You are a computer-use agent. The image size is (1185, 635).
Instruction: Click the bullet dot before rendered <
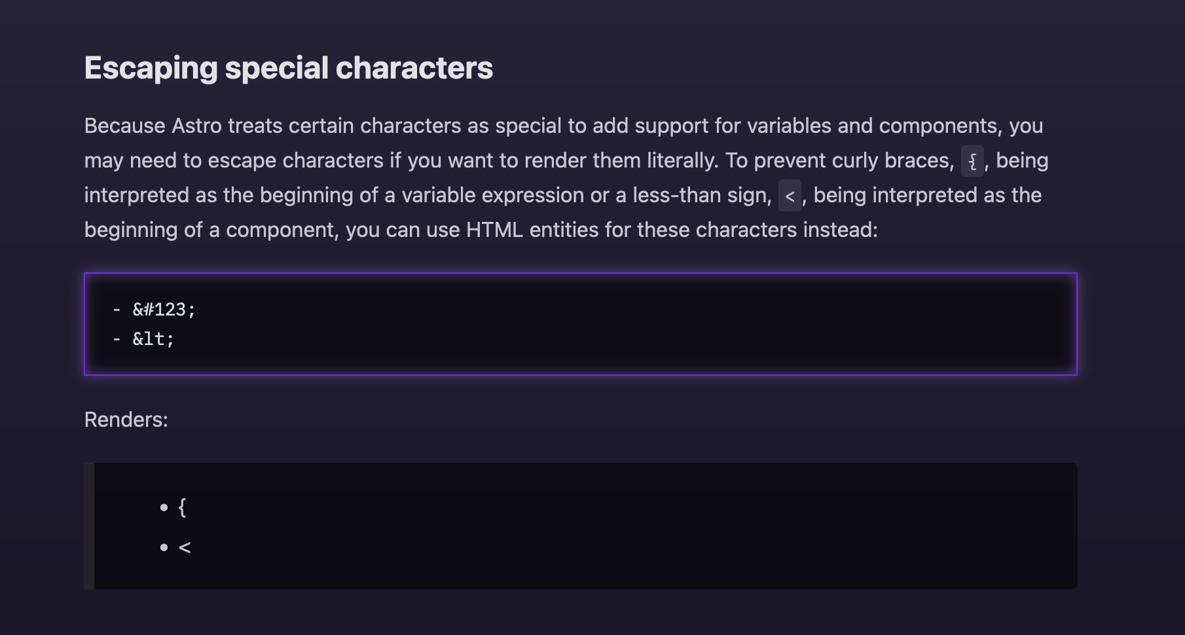(164, 547)
